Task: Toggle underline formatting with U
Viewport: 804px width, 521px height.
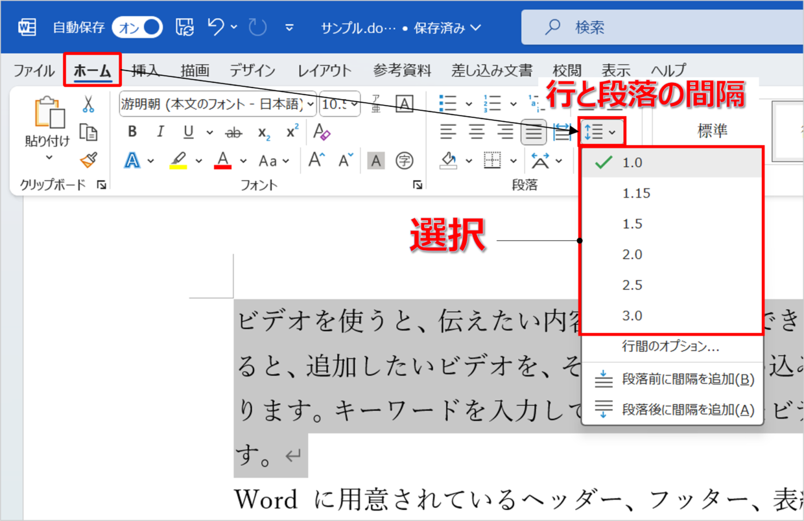Action: tap(189, 132)
